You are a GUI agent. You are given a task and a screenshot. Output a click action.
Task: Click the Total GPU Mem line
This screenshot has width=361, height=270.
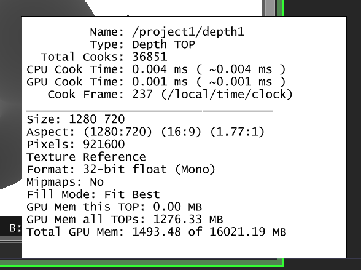coord(157,232)
